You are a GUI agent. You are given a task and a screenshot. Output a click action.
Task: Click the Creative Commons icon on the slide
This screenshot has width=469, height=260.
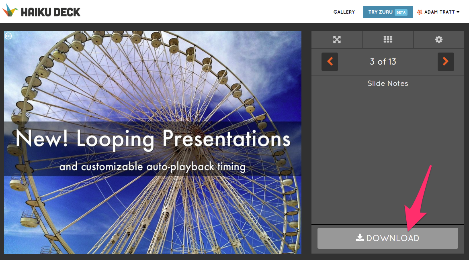pos(8,36)
